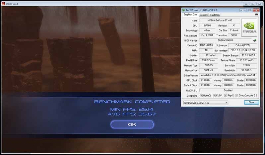
Task: Click the Transistors value 585M
Action: point(234,35)
